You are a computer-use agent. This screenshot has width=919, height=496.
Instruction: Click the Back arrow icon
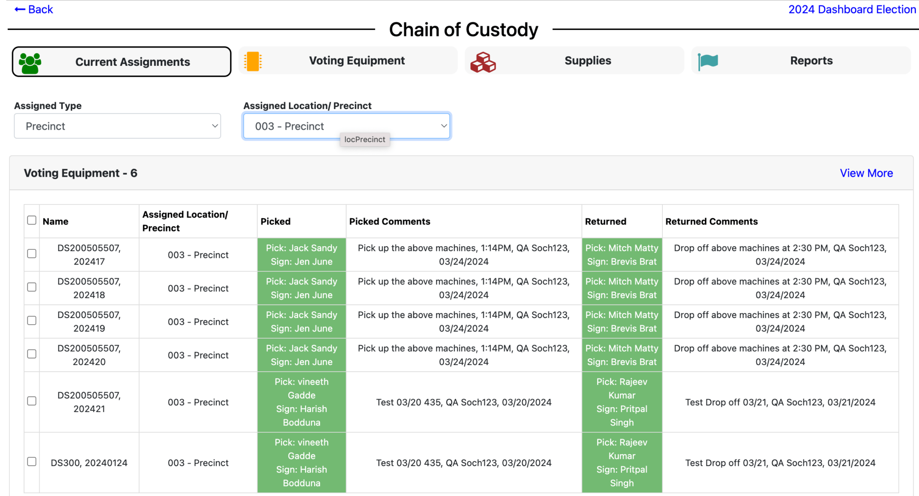[20, 9]
